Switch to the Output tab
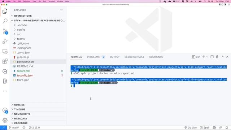Viewport: 231px width, 130px height. [x=115, y=57]
